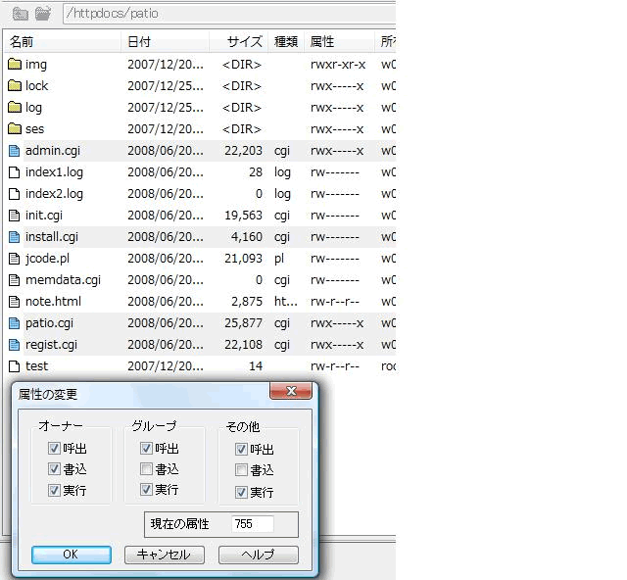
Task: Select the regist.cgi file name
Action: (x=51, y=345)
